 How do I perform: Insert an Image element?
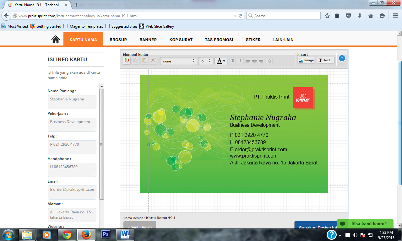(306, 60)
